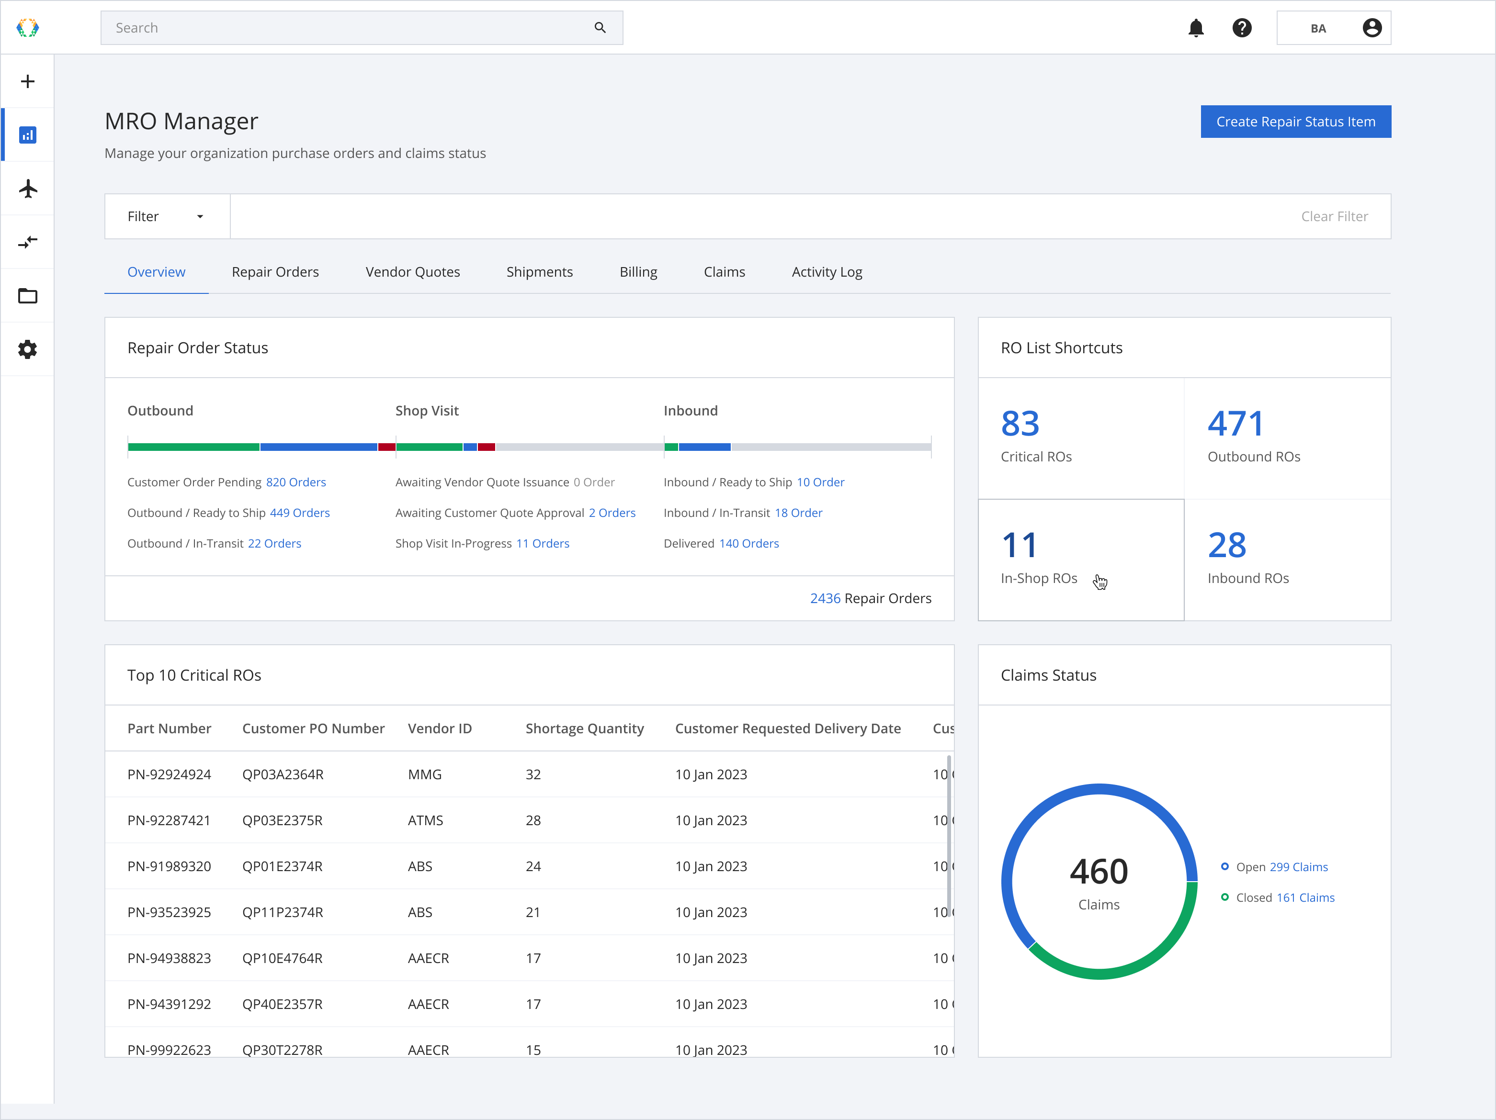Viewport: 1496px width, 1120px height.
Task: Open the notifications bell
Action: (x=1196, y=28)
